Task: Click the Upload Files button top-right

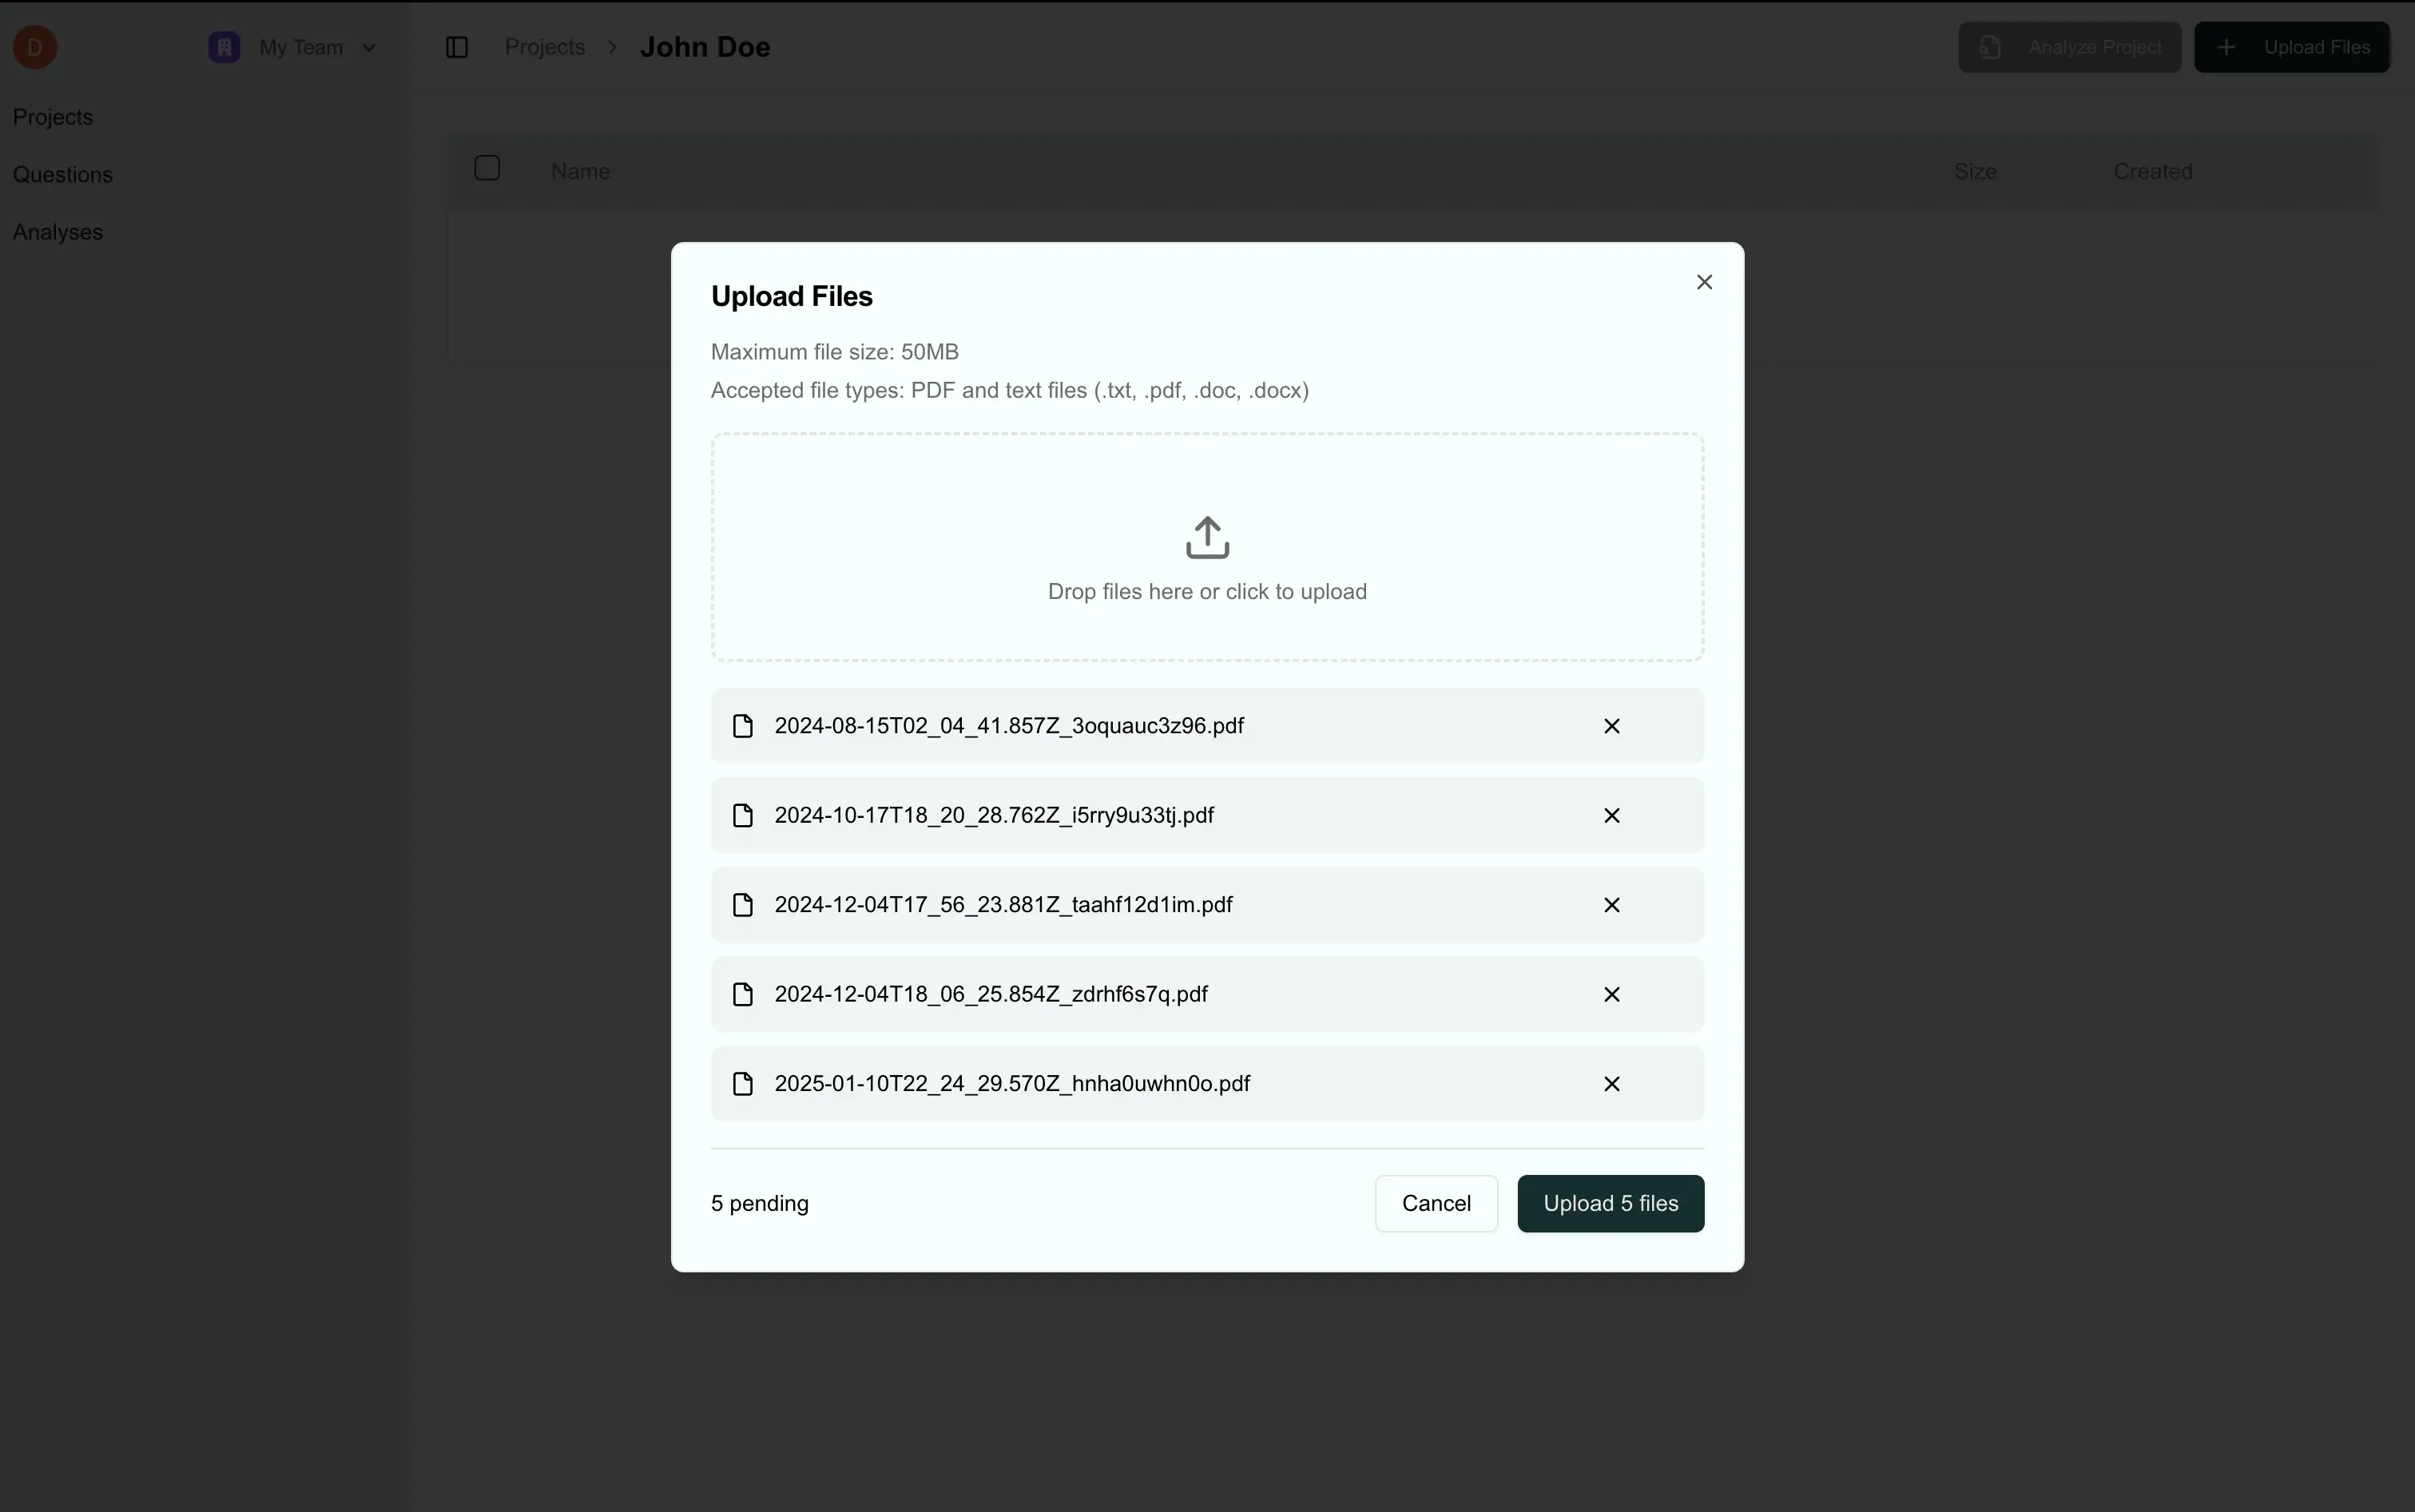Action: [x=2291, y=47]
